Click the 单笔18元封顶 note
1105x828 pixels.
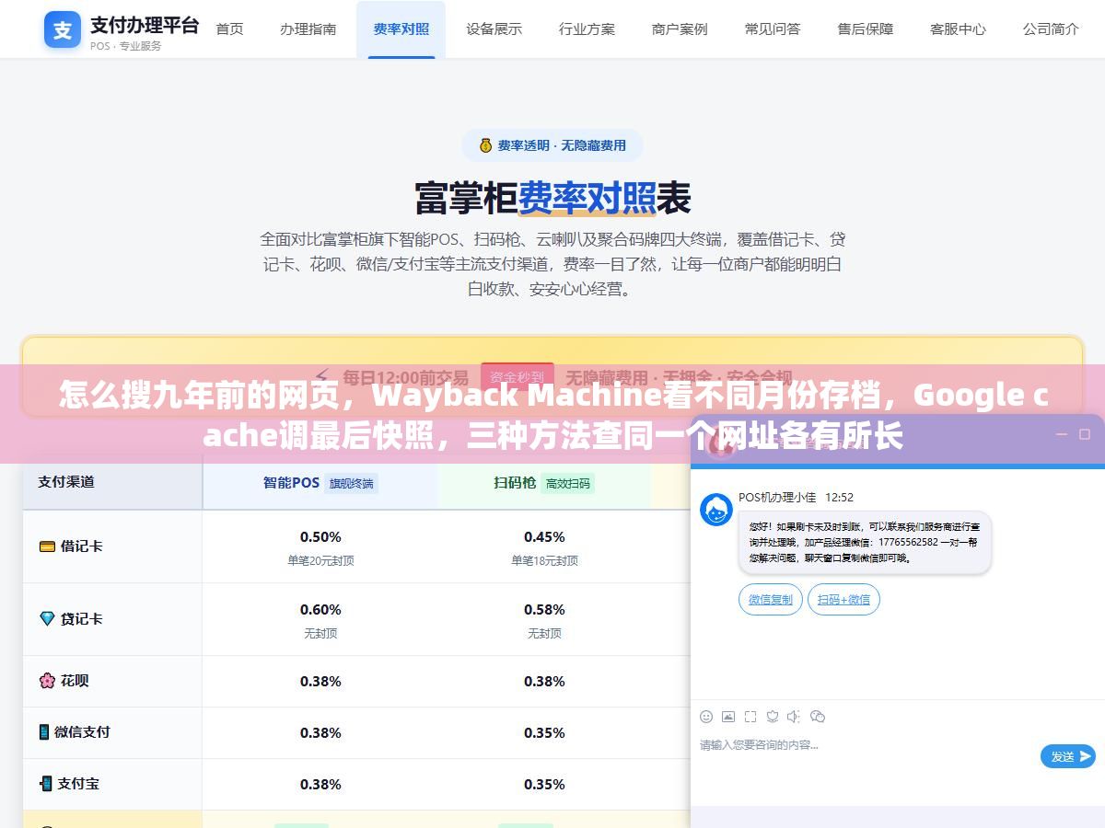pyautogui.click(x=544, y=560)
